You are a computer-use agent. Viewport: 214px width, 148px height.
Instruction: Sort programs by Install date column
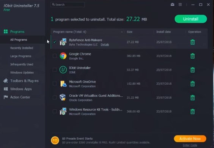tap(164, 32)
